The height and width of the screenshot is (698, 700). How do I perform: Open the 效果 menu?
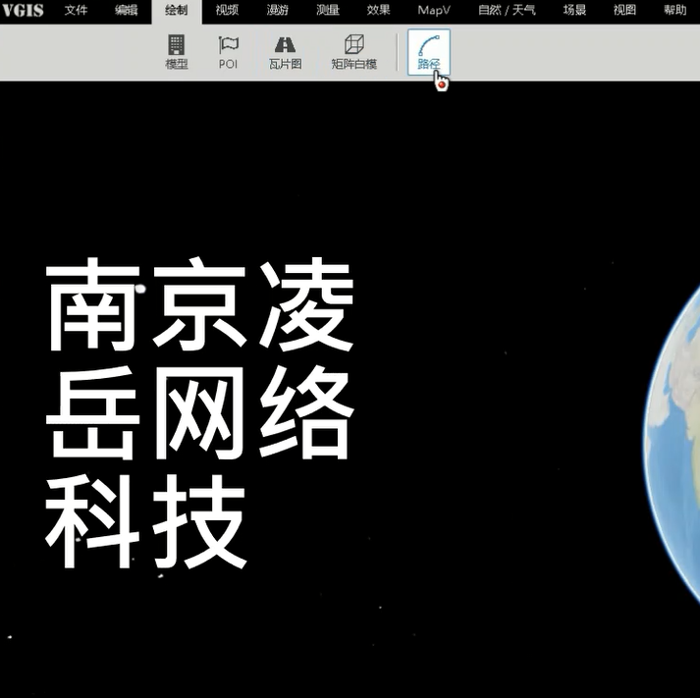pyautogui.click(x=378, y=10)
